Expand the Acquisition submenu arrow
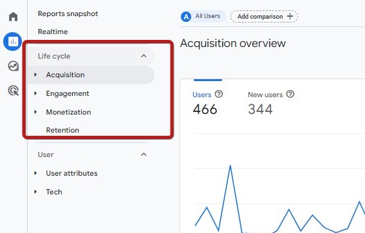The width and height of the screenshot is (365, 233). click(35, 75)
